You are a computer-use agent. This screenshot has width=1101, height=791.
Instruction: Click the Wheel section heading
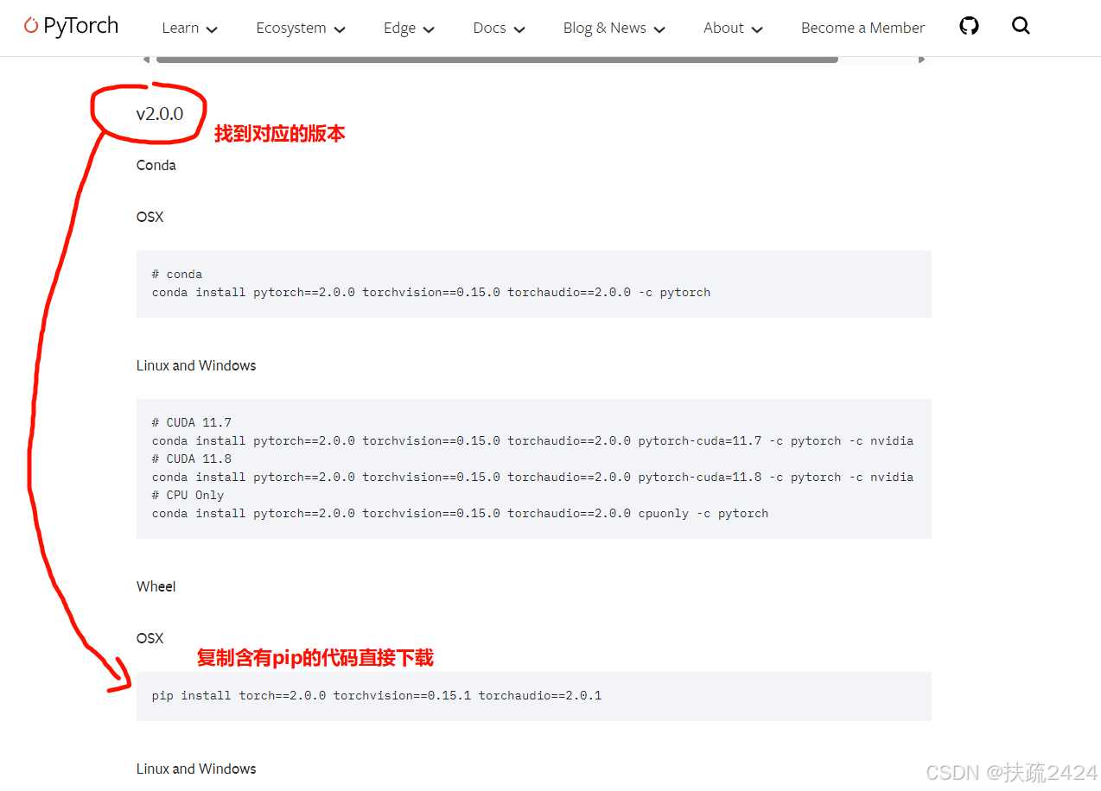(156, 586)
